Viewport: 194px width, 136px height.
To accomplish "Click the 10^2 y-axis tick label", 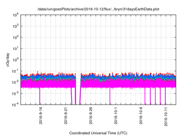I will click(15, 37).
